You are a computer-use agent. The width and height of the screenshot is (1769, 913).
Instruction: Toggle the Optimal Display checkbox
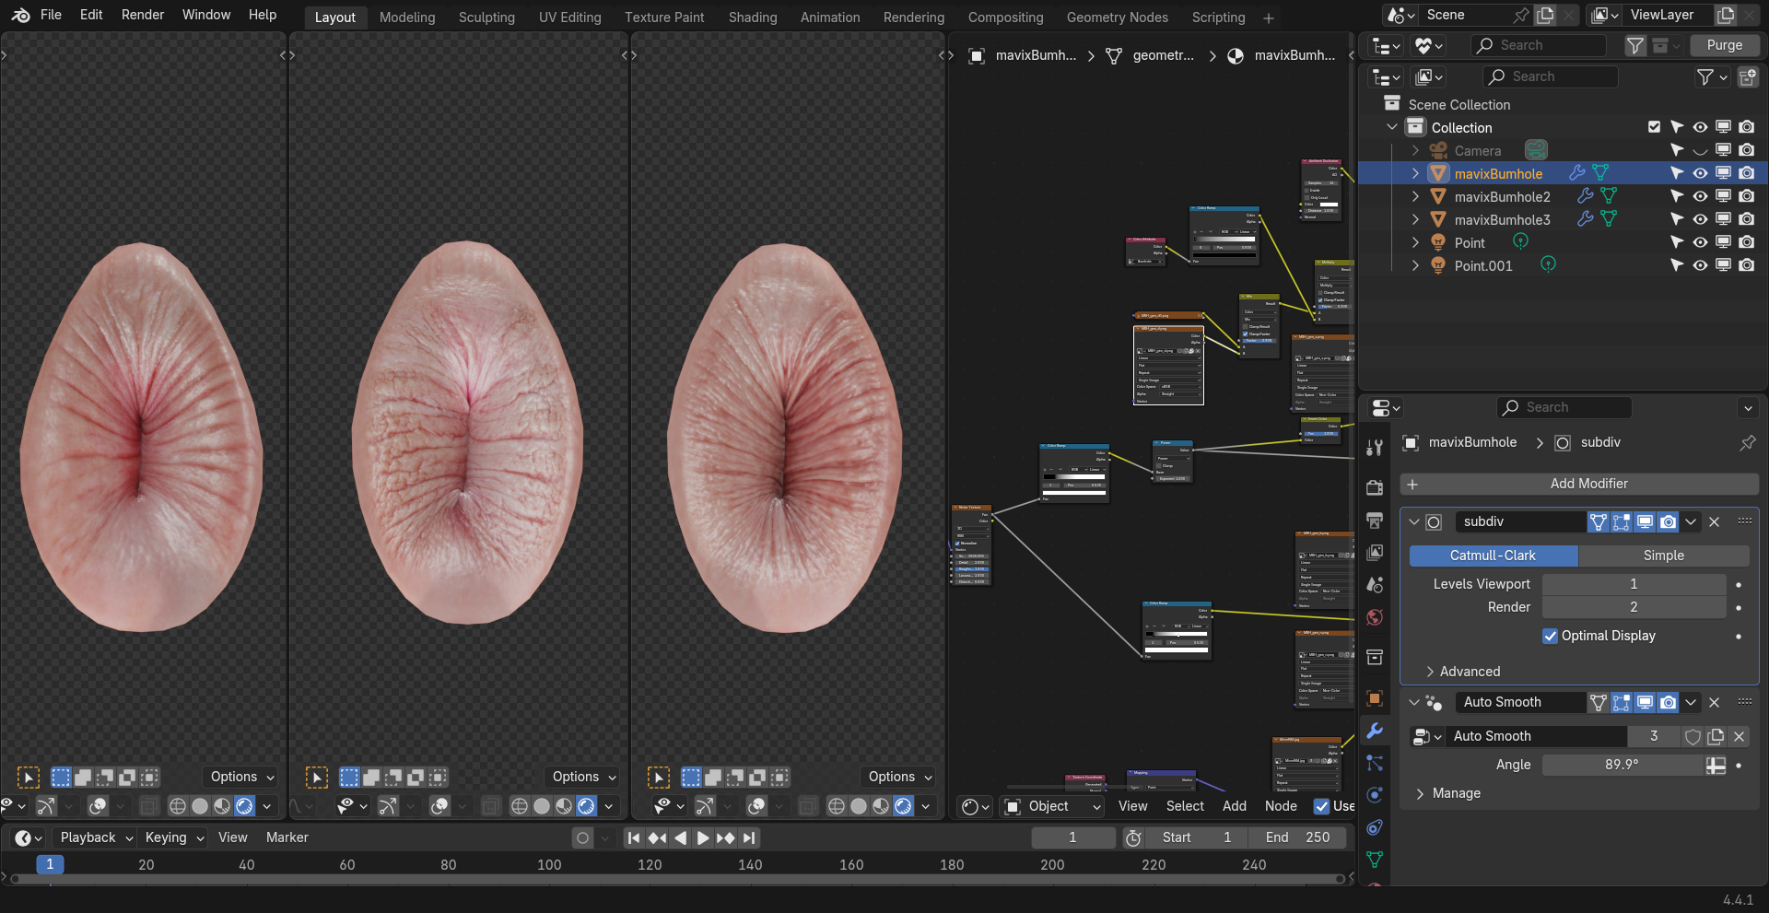point(1551,636)
